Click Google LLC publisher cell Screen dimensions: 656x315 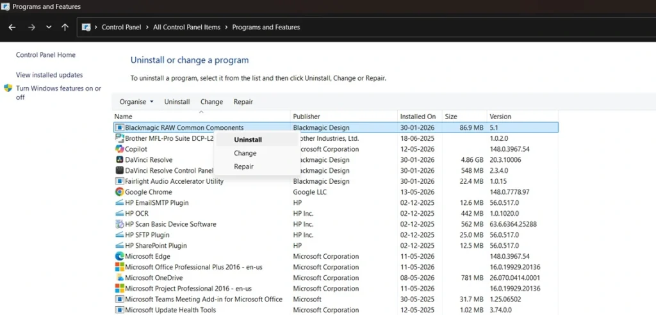click(310, 192)
